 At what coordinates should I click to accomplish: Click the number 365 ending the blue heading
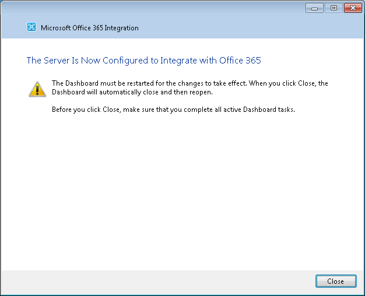coord(254,61)
